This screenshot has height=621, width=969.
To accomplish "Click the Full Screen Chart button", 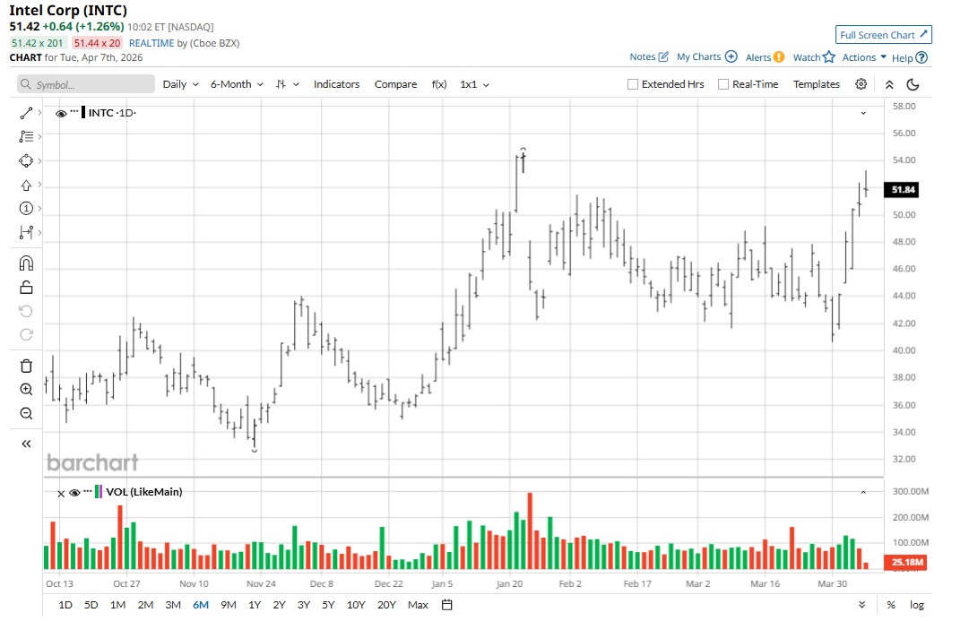I will 883,35.
